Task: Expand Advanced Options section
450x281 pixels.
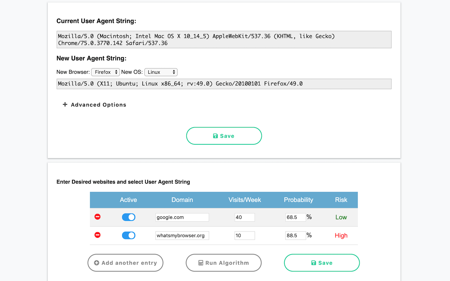Action: [x=94, y=105]
